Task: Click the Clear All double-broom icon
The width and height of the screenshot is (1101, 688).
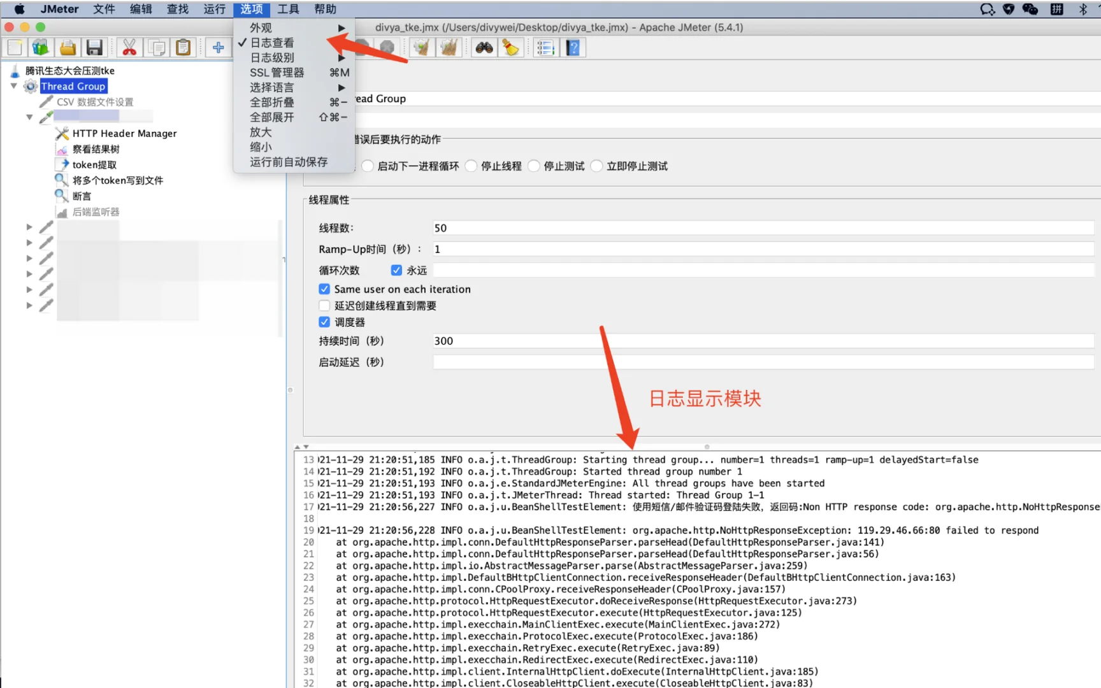Action: pyautogui.click(x=449, y=48)
